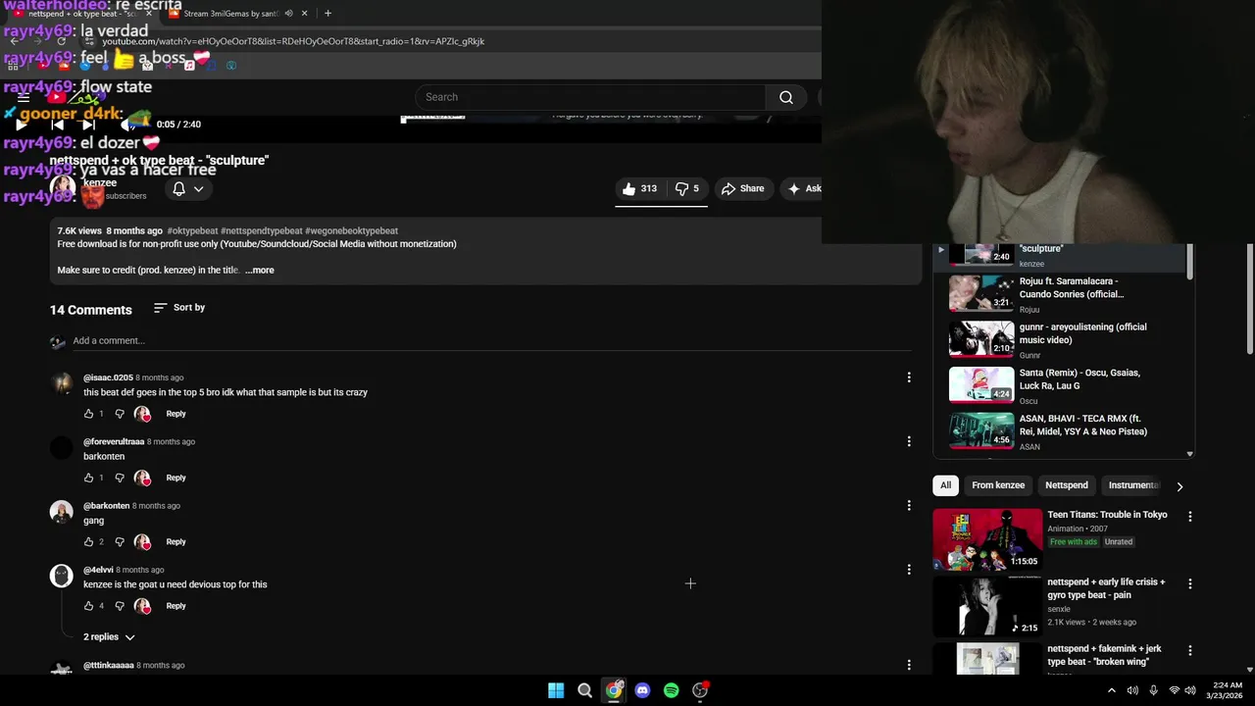Screen dimensions: 1255x706
Task: Like the video with 313 likes
Action: [639, 188]
